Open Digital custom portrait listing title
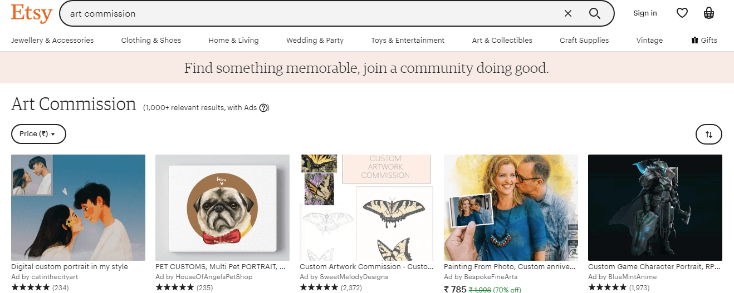 coord(70,267)
